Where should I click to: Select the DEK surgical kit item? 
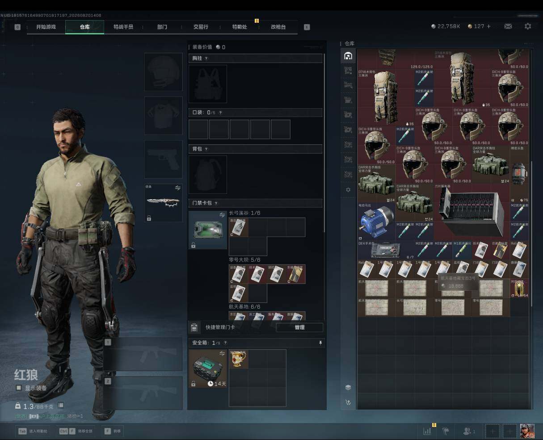(386, 251)
